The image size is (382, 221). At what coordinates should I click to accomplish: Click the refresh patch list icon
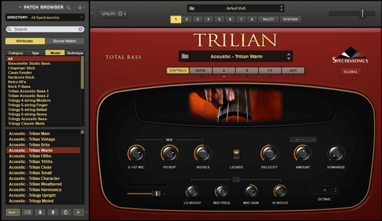pyautogui.click(x=66, y=212)
